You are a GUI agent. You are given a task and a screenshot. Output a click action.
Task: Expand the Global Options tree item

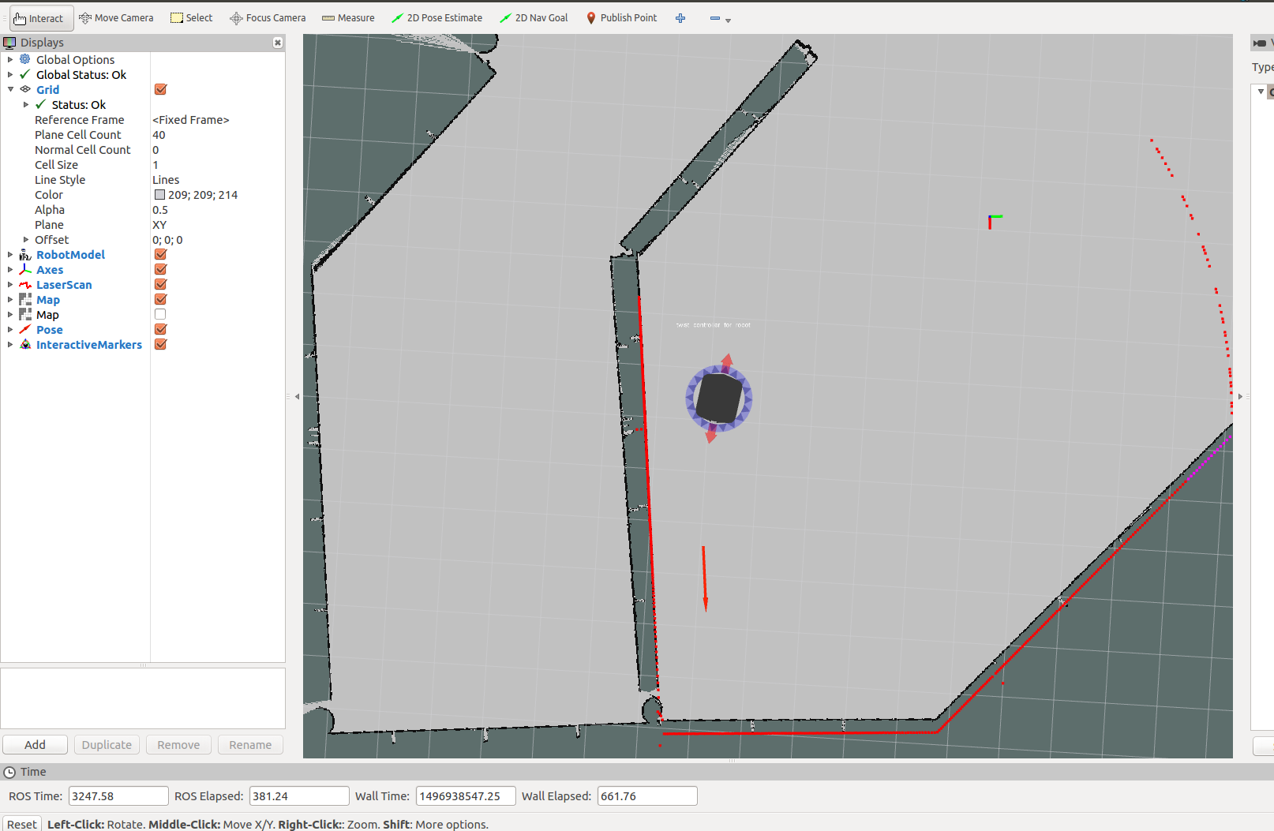[10, 60]
